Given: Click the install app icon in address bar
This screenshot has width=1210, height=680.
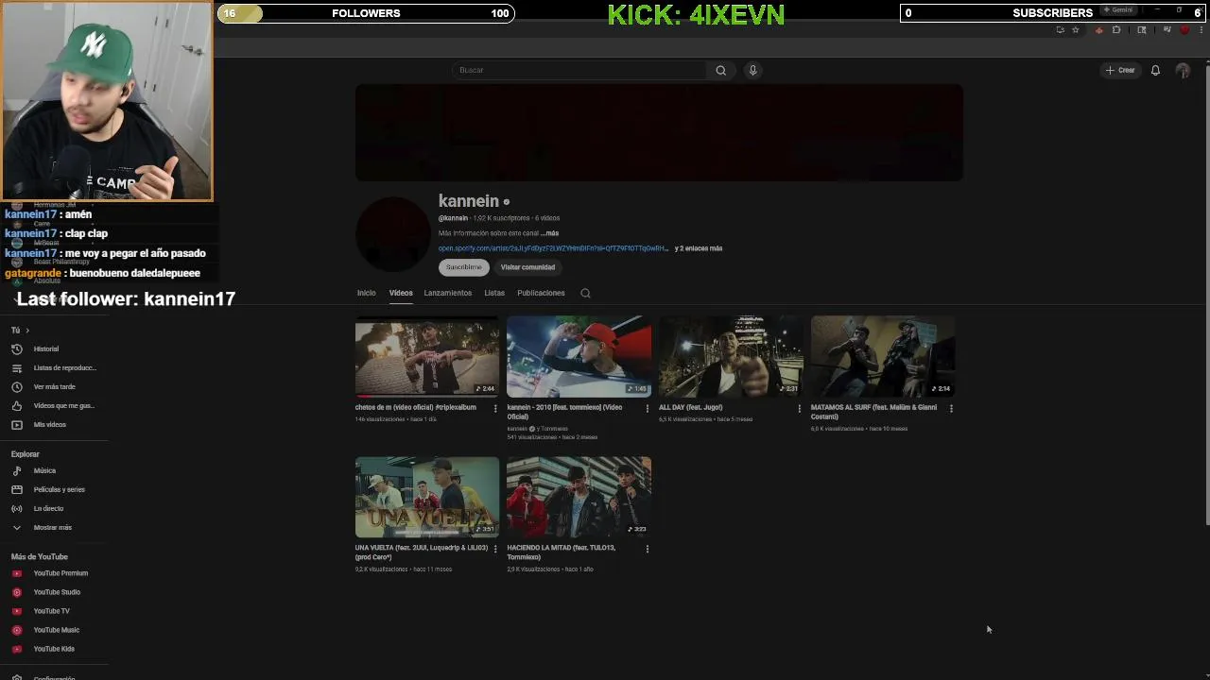Looking at the screenshot, I should [1061, 30].
